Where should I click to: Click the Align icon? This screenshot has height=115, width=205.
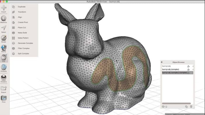click(13, 17)
